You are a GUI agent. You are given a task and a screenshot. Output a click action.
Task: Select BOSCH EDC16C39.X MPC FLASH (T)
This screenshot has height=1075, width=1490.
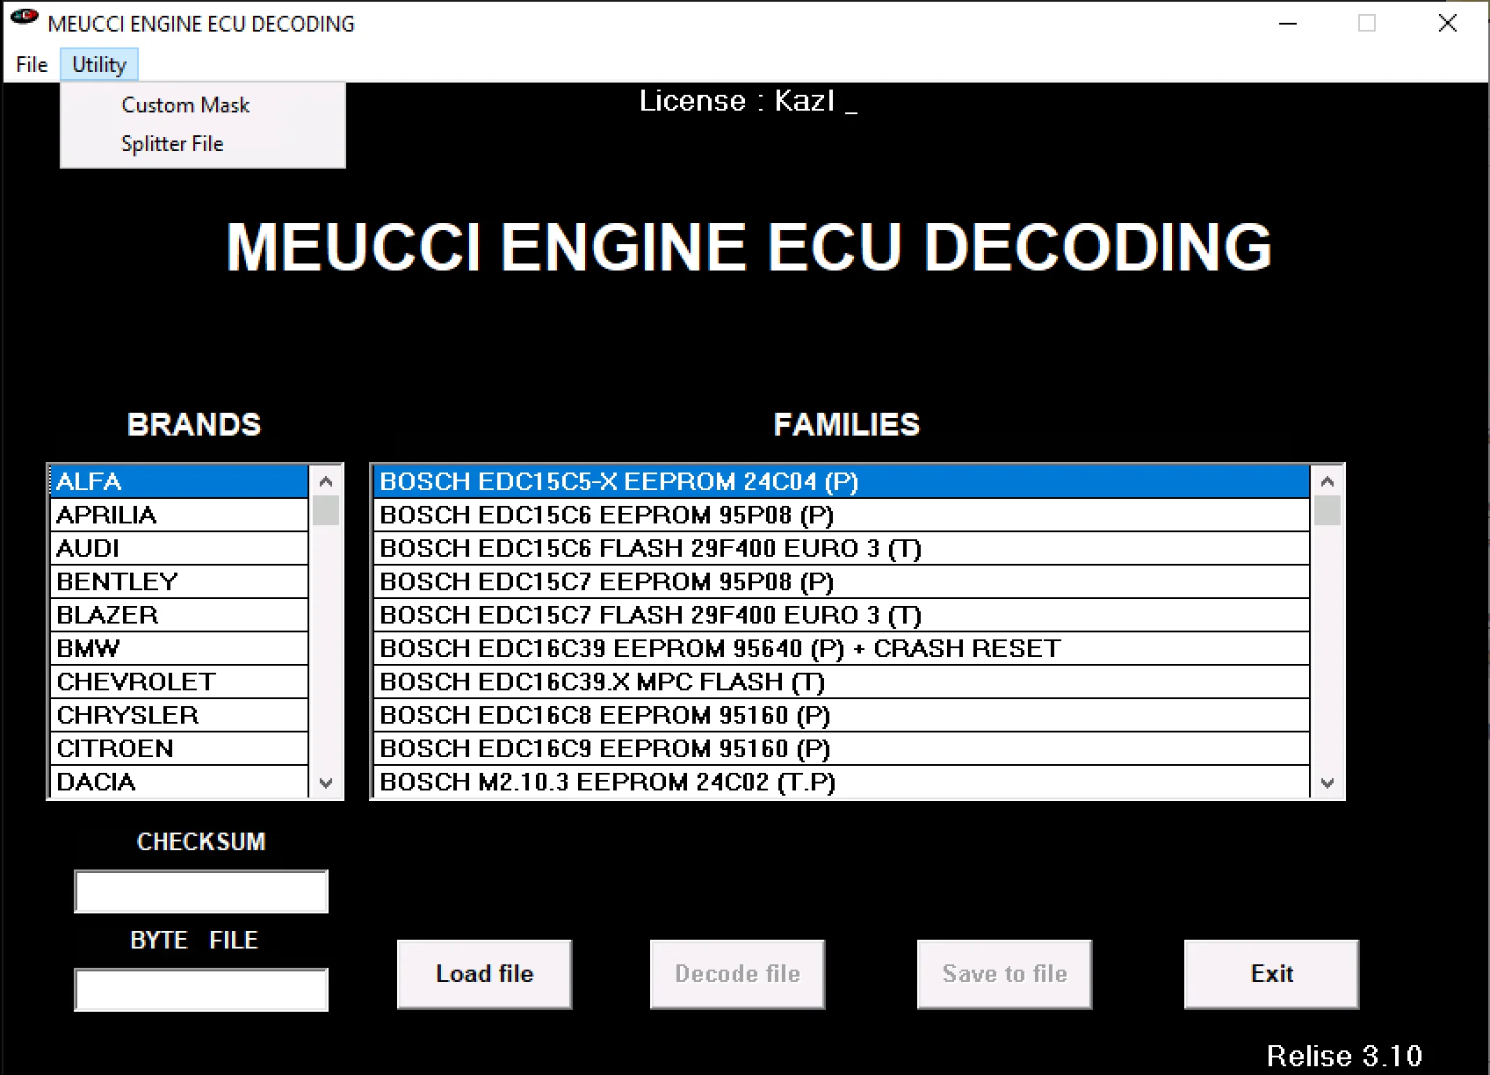point(842,682)
